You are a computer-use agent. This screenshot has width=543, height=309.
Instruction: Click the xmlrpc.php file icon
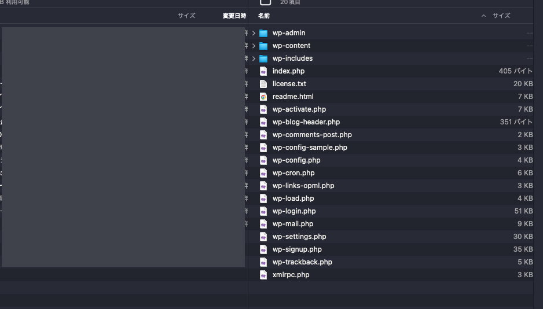point(263,275)
